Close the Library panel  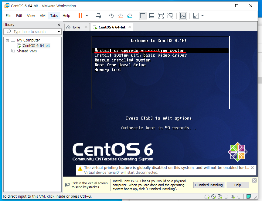(59, 25)
